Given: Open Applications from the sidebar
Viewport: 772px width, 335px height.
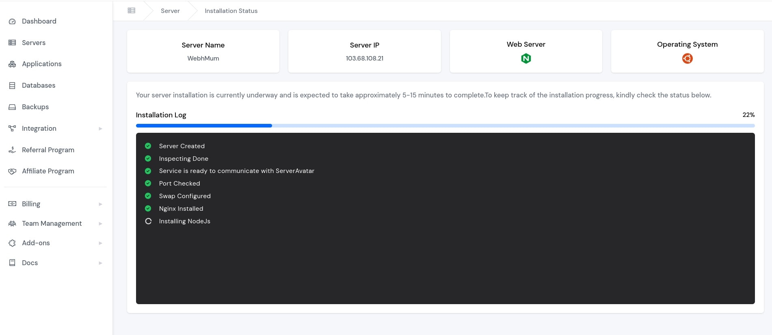Looking at the screenshot, I should pos(42,64).
